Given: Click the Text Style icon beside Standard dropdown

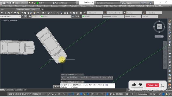Looking at the screenshot, I should pos(85,13).
